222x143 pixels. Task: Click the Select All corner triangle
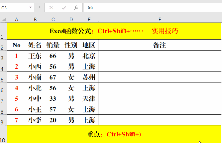tap(3, 19)
